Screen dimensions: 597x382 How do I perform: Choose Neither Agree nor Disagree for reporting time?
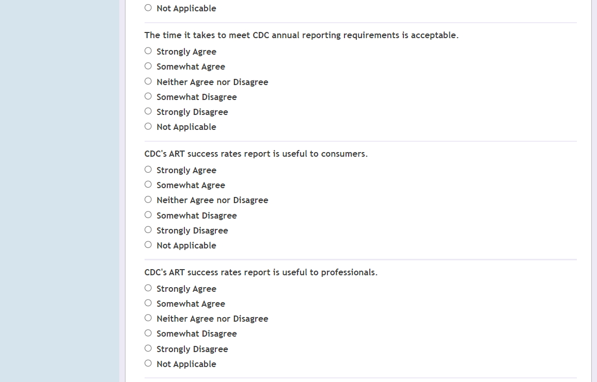(x=148, y=81)
